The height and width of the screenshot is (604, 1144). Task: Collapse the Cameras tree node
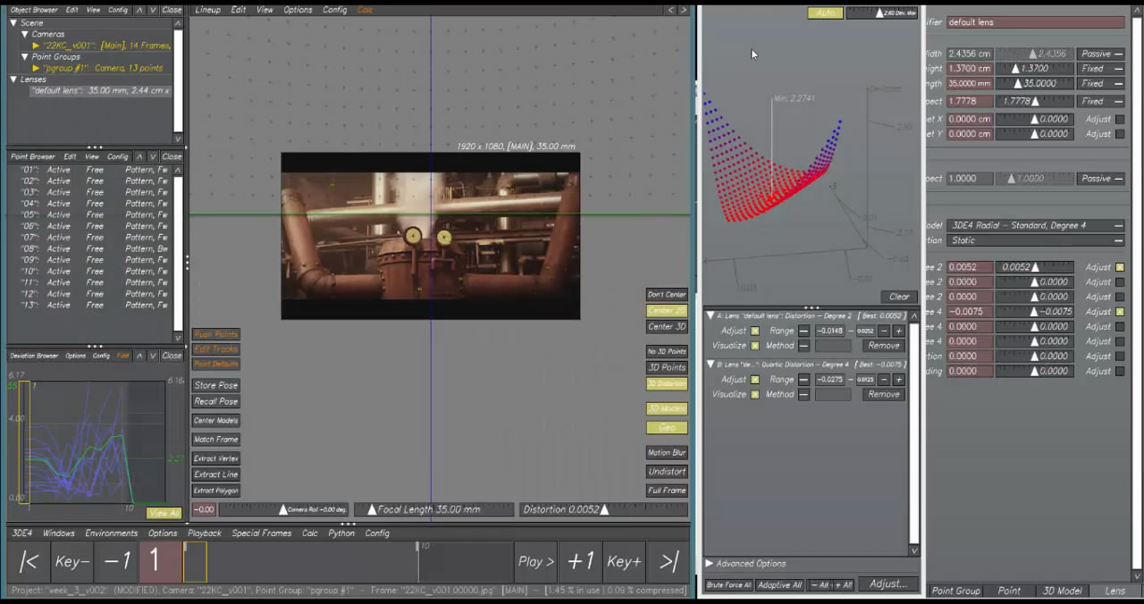point(25,34)
